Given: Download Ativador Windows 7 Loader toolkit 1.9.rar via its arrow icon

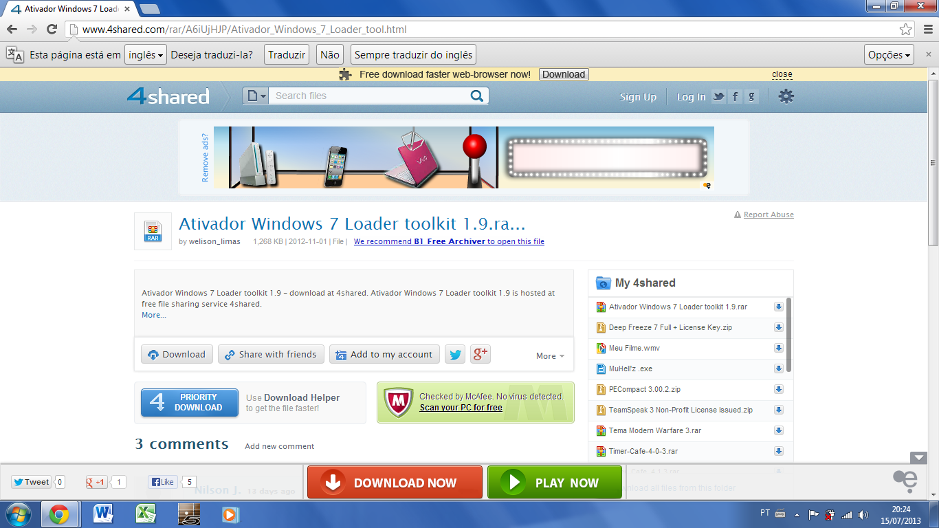Looking at the screenshot, I should coord(779,307).
